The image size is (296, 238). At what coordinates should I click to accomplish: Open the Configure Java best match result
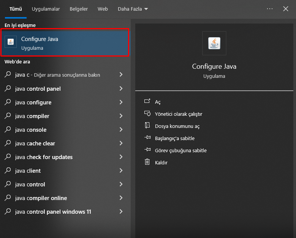[65, 43]
